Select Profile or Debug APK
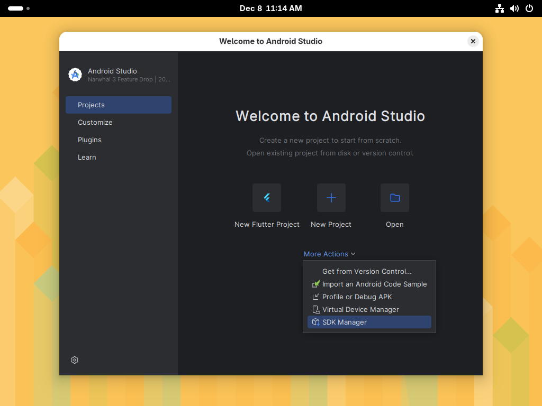542x406 pixels. [x=357, y=297]
